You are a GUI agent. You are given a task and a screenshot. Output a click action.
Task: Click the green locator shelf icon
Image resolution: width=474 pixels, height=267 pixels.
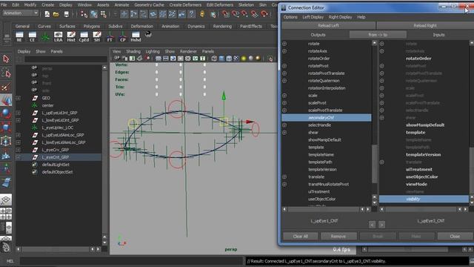45,36
